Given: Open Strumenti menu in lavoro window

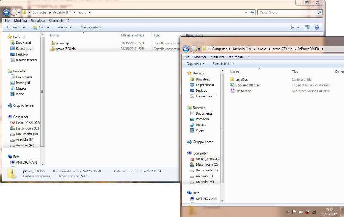Looking at the screenshot, I should pyautogui.click(x=56, y=20).
